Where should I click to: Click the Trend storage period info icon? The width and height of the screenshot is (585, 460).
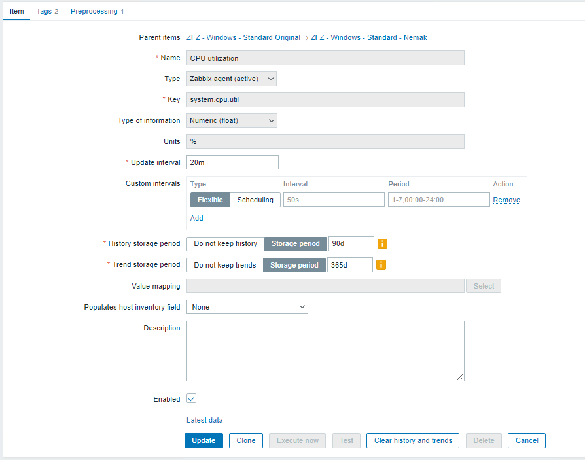381,265
